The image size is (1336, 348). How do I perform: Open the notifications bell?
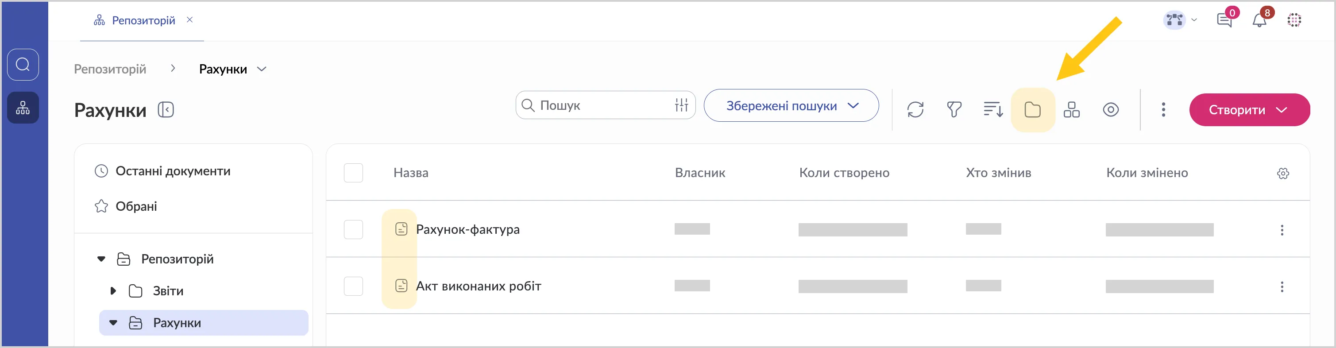(x=1259, y=21)
